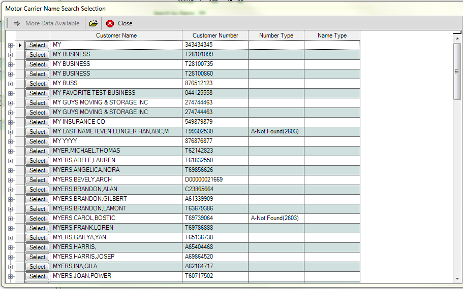The image size is (463, 289).
Task: Click the Name Type column header
Action: (332, 35)
